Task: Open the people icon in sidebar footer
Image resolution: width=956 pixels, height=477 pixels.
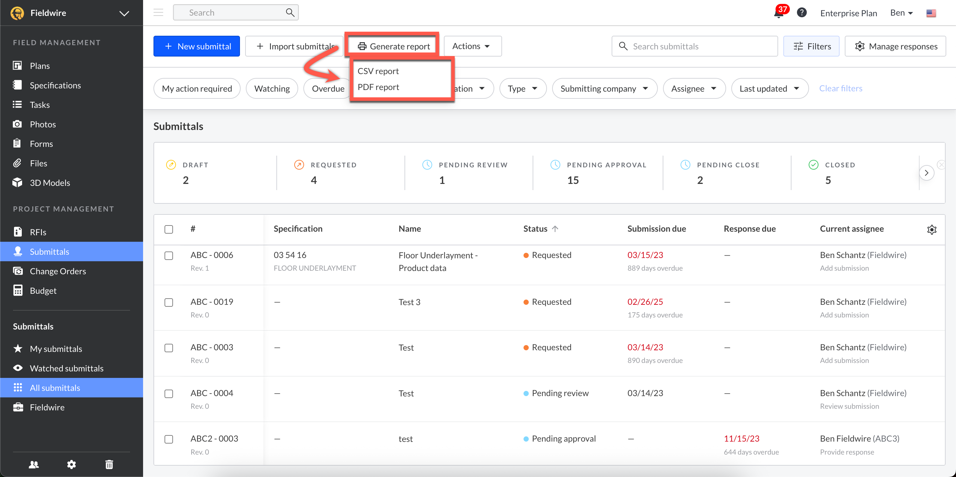Action: point(34,464)
